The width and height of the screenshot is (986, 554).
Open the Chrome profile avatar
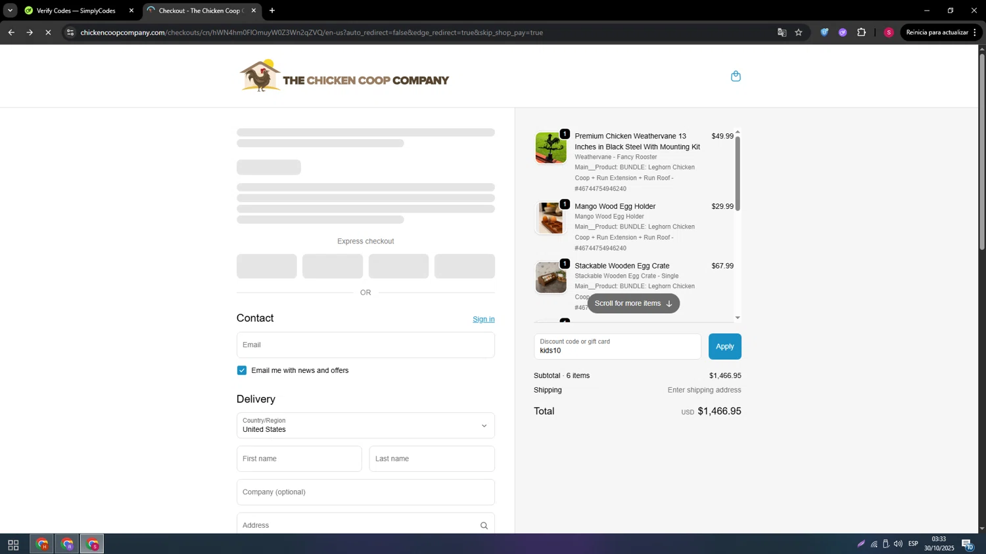[889, 32]
